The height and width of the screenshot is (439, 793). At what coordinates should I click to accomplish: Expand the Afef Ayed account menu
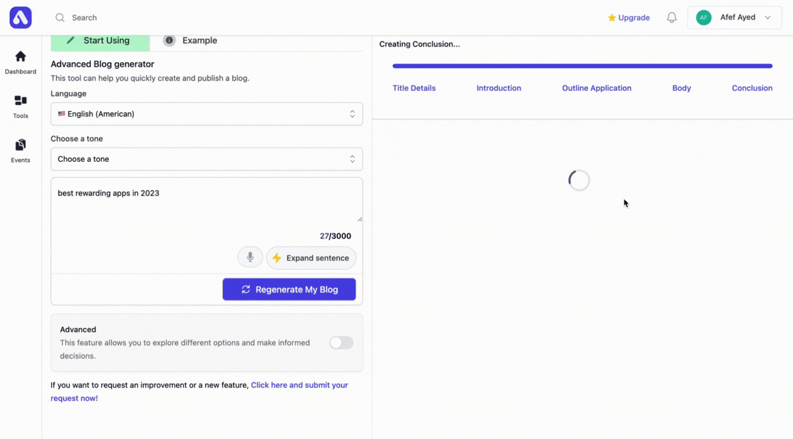pos(767,18)
